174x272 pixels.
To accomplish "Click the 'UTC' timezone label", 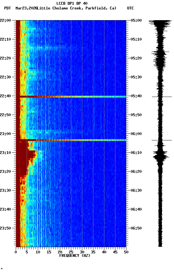I will point(130,8).
